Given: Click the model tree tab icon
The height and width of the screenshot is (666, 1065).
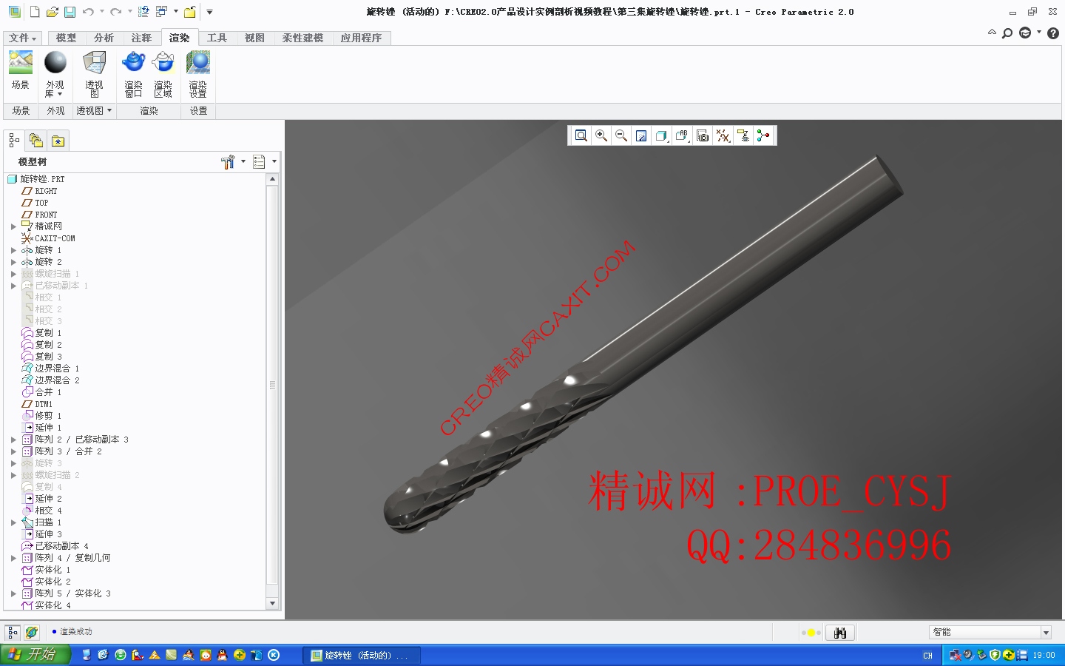Looking at the screenshot, I should pos(14,140).
